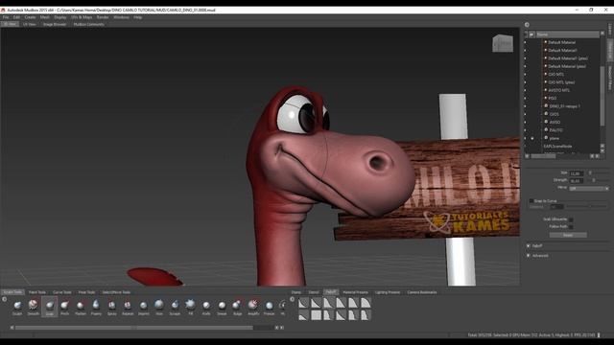Switch to the UV View tab
Screen dimensions: 614x345
coord(30,24)
